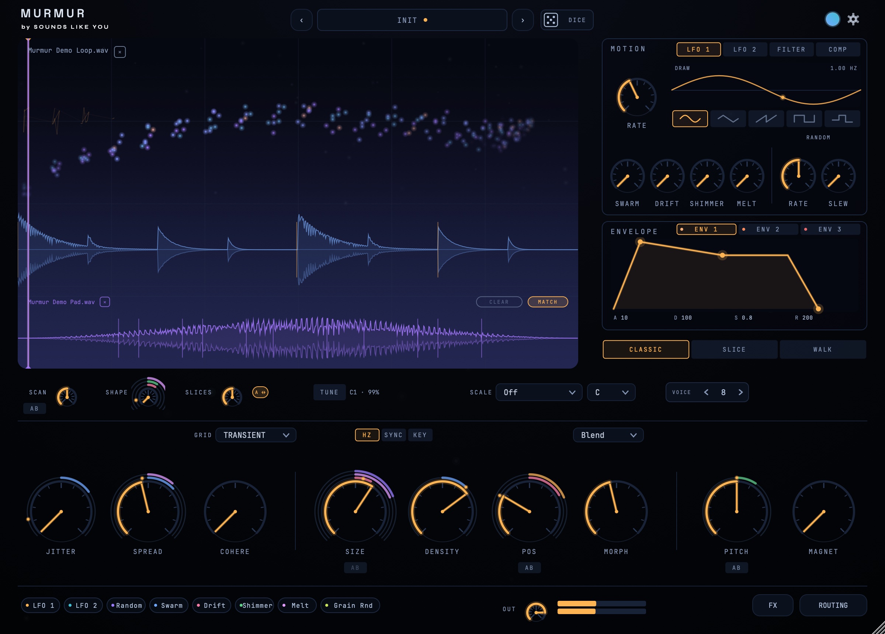This screenshot has width=885, height=634.
Task: Roll the dice icon for random preset
Action: click(x=551, y=20)
